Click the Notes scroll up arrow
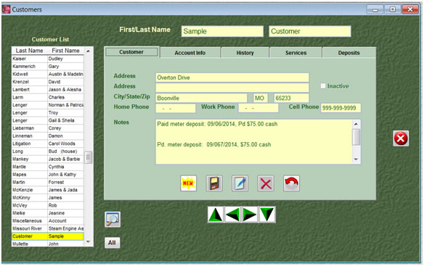This screenshot has height=266, width=424. click(x=356, y=124)
